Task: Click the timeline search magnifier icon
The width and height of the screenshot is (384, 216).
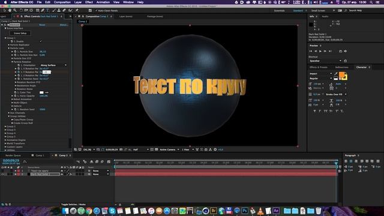Action: (25, 161)
